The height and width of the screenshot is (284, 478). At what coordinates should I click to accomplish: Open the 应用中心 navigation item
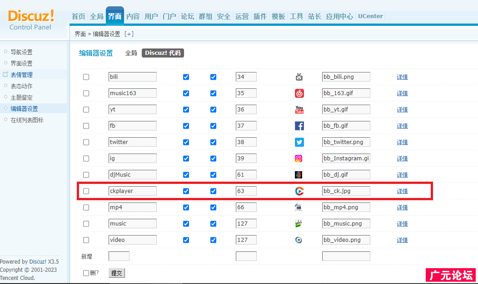coord(339,16)
